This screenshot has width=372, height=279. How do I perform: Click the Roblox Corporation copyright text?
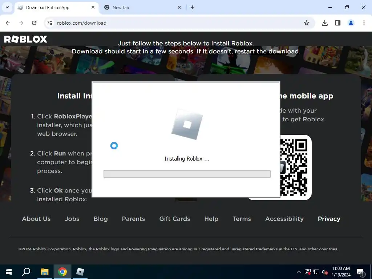[x=178, y=249]
